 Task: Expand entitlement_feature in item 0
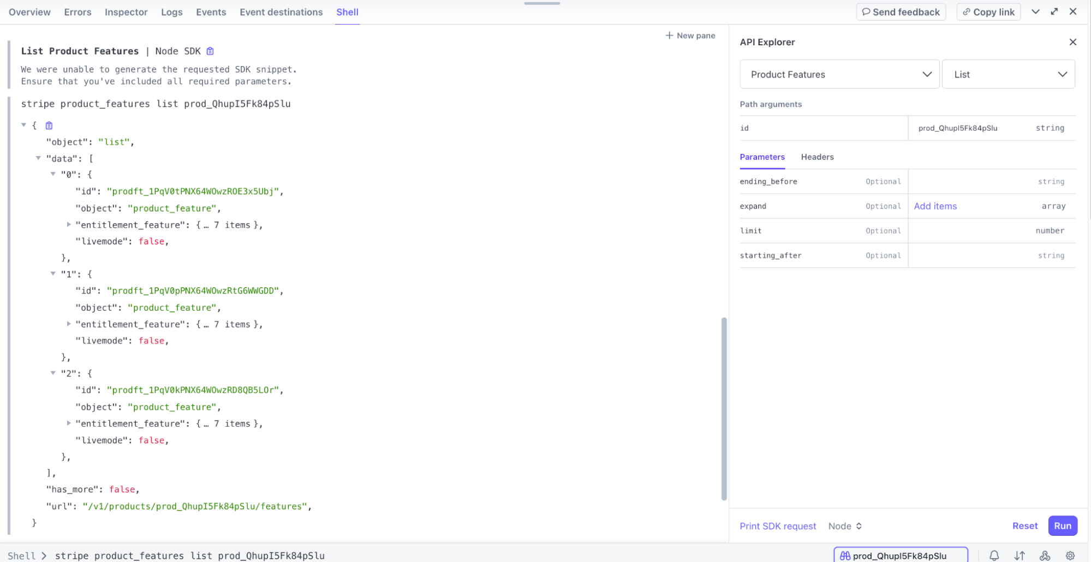click(x=69, y=225)
